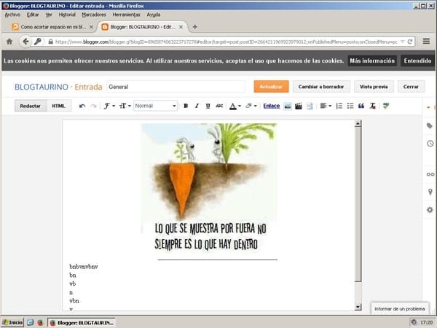Screen dimensions: 437x328
Task: Click the post title field General
Action: [x=176, y=87]
